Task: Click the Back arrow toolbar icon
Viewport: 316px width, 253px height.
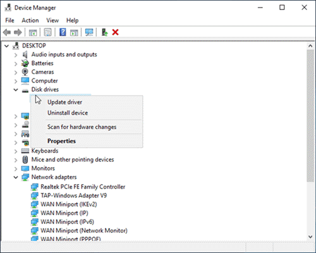Action: 7,32
